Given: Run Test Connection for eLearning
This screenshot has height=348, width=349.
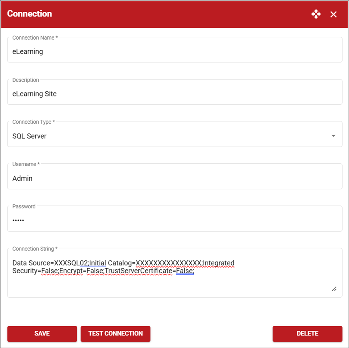Looking at the screenshot, I should [x=115, y=333].
